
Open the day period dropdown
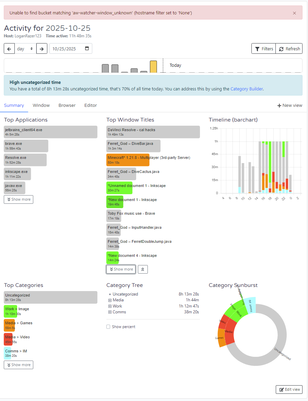[25, 49]
